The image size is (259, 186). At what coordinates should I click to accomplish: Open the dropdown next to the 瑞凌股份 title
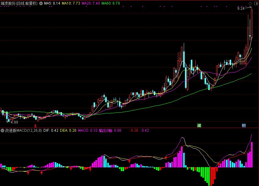tap(41, 4)
